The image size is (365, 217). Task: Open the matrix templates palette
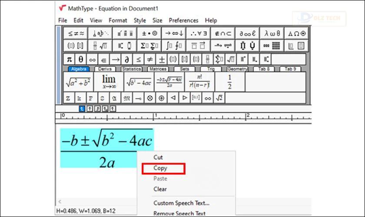pyautogui.click(x=272, y=46)
